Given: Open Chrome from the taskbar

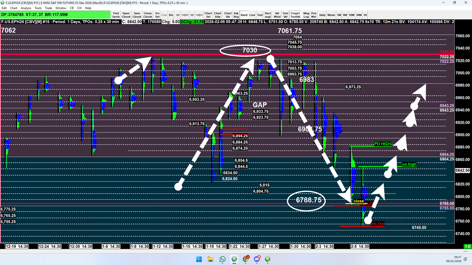Looking at the screenshot, I should click(x=246, y=259).
